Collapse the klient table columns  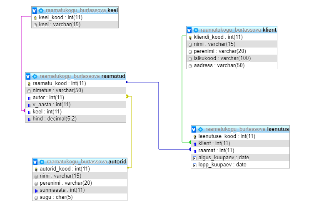click(189, 30)
